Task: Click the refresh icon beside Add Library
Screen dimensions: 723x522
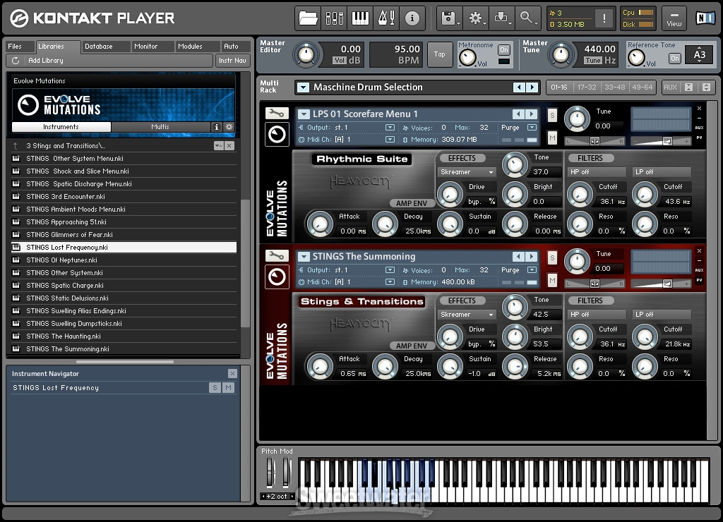Action: point(16,61)
